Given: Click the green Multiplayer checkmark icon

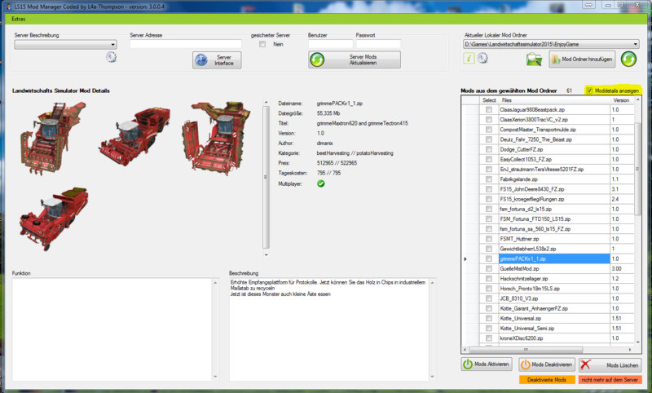Looking at the screenshot, I should (321, 183).
